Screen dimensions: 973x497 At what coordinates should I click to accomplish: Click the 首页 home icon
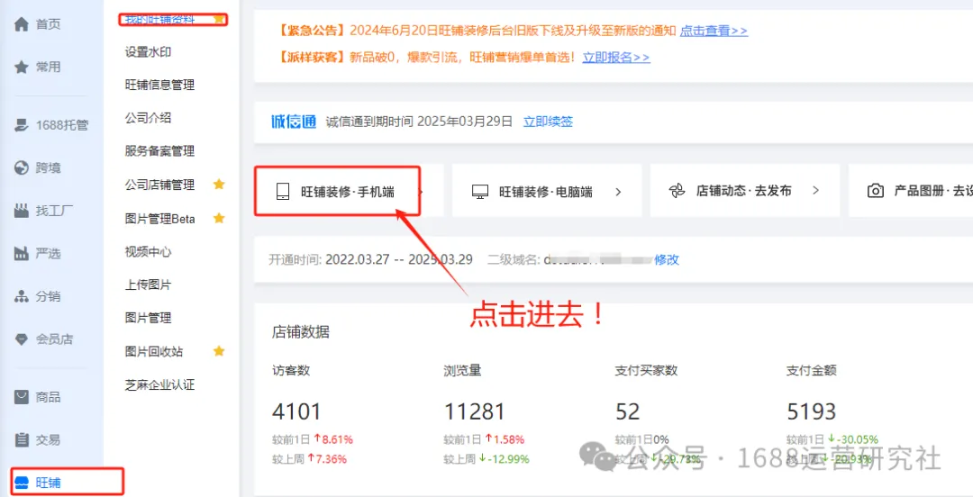[22, 25]
